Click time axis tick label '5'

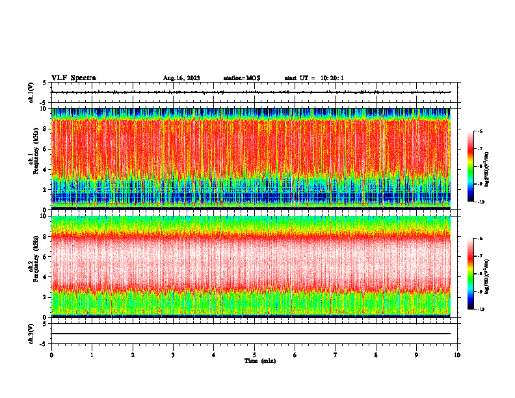[254, 355]
